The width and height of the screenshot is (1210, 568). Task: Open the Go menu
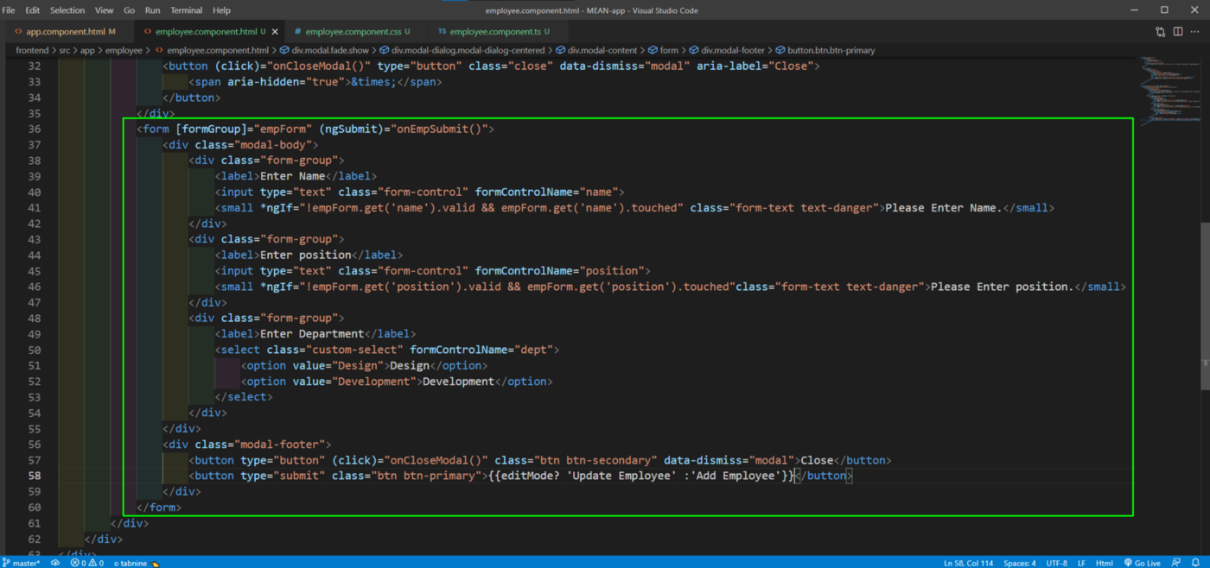click(129, 10)
